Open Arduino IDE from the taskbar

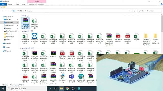point(79,89)
